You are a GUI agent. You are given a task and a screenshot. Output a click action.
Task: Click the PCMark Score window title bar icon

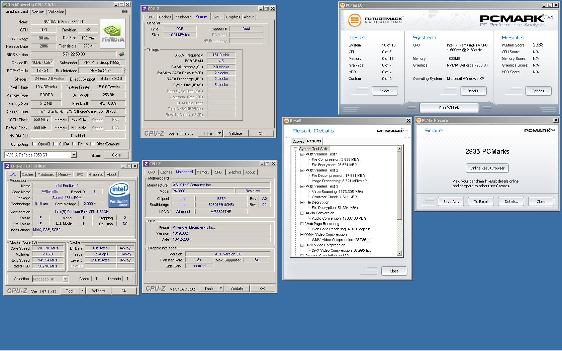click(x=418, y=120)
